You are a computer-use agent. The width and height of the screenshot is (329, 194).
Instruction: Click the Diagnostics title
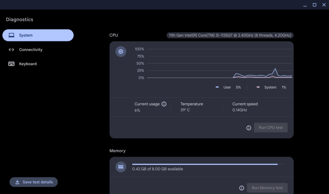pos(20,20)
